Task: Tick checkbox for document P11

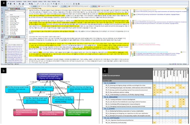Action: click(x=6, y=31)
